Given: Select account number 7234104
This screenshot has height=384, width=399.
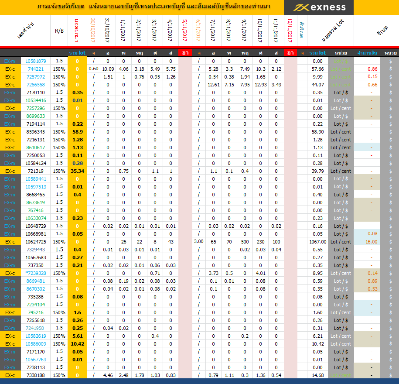Looking at the screenshot, I should [36, 305].
